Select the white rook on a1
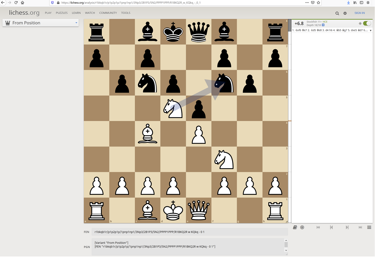 pos(96,210)
